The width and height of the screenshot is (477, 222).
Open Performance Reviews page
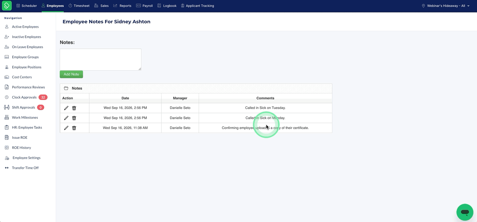click(28, 87)
